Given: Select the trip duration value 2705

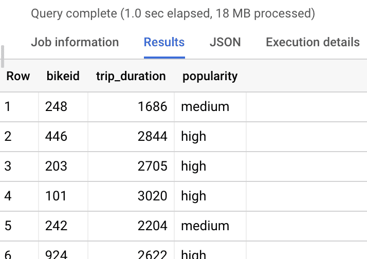Looking at the screenshot, I should pos(153,166).
